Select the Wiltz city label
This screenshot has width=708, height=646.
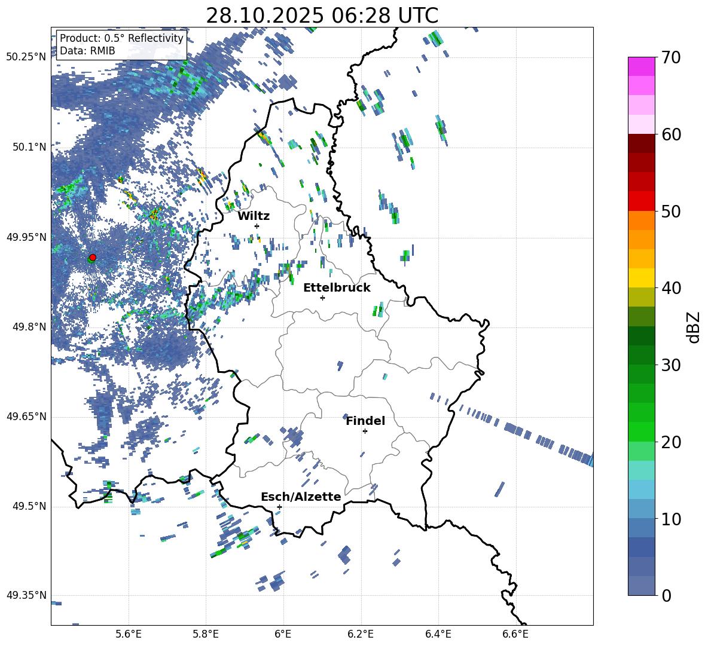(254, 216)
